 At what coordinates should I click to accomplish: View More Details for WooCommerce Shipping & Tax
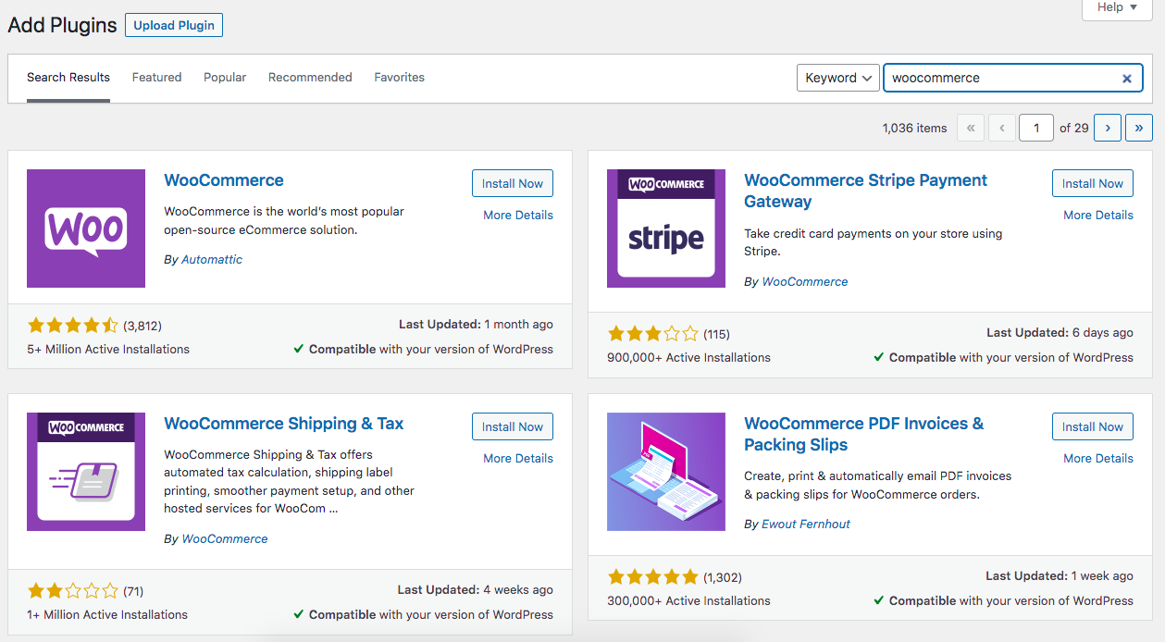click(x=517, y=458)
